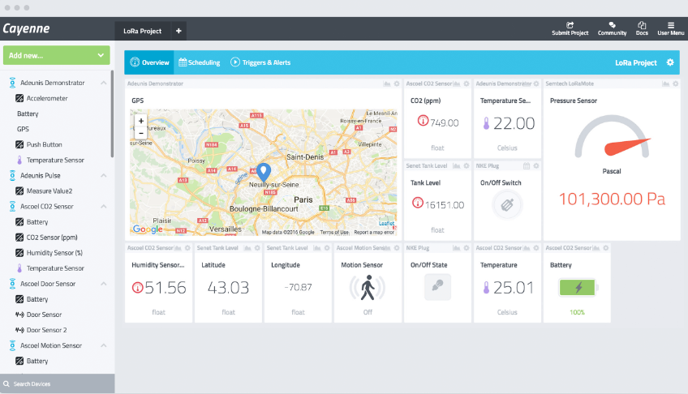Collapse the Ascoel Motion Sensor device
This screenshot has height=394, width=688.
(x=104, y=345)
